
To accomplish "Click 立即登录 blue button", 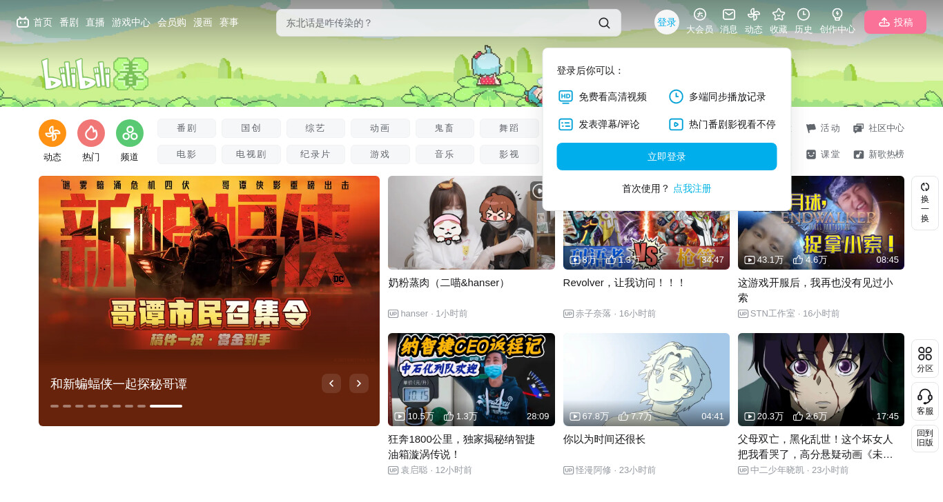I will click(667, 157).
